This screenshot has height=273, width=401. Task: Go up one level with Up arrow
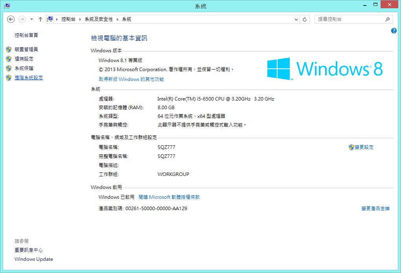(40, 19)
